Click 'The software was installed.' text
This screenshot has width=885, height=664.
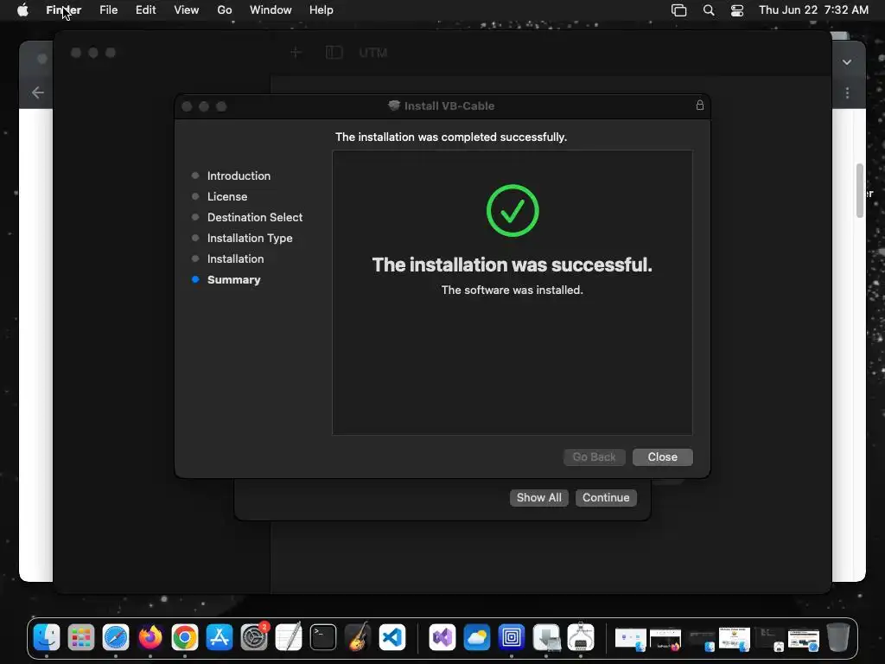512,290
